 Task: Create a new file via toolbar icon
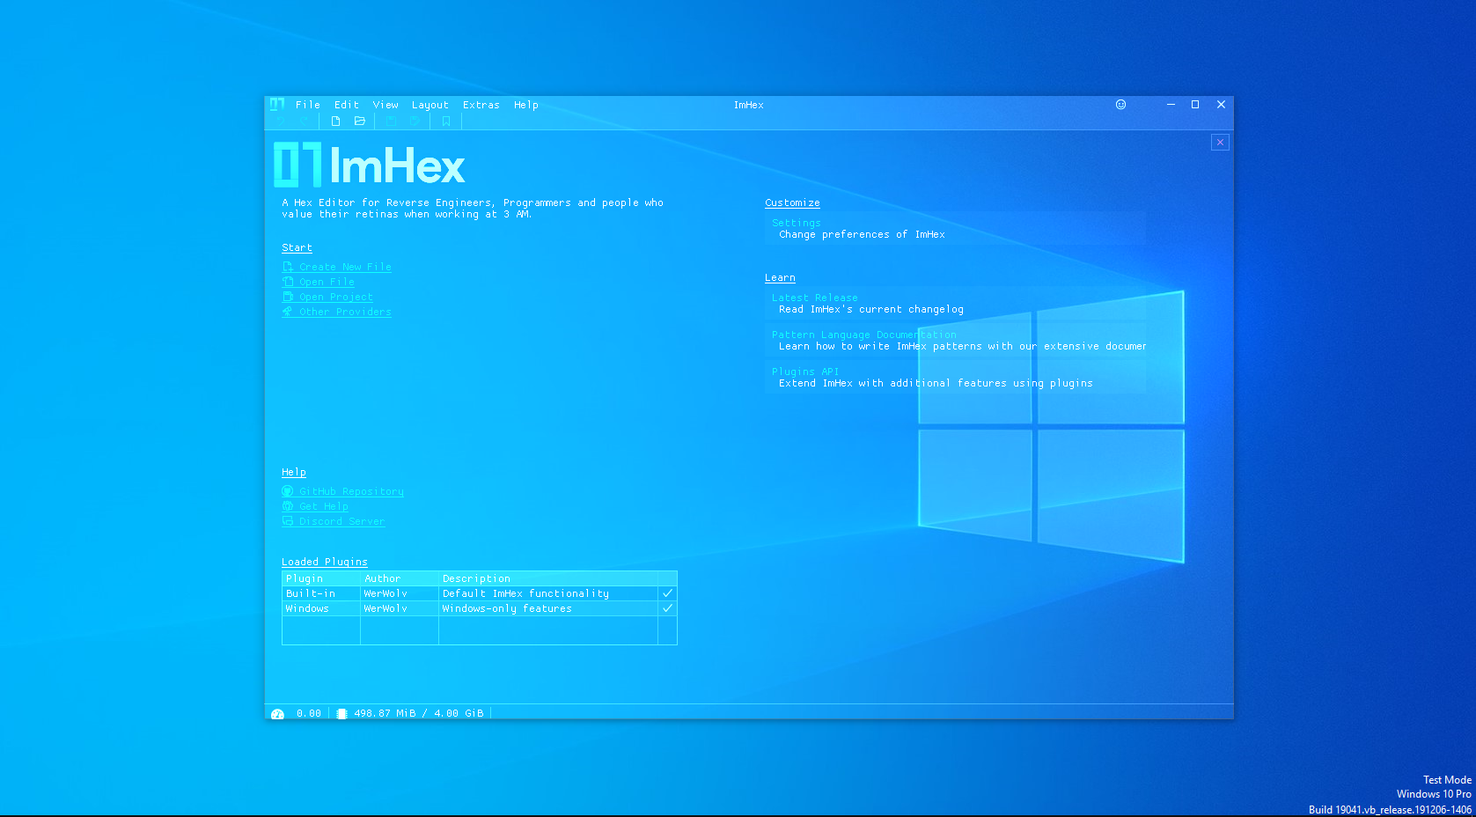[x=335, y=121]
